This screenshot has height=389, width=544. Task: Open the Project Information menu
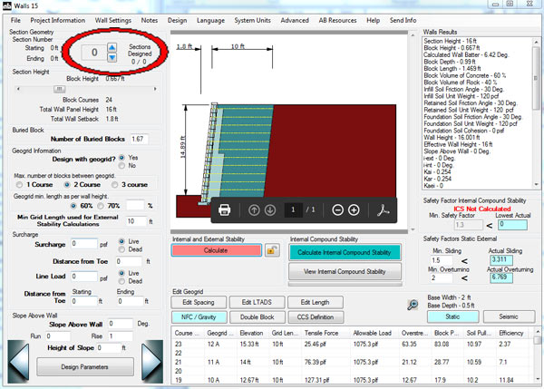click(x=58, y=20)
